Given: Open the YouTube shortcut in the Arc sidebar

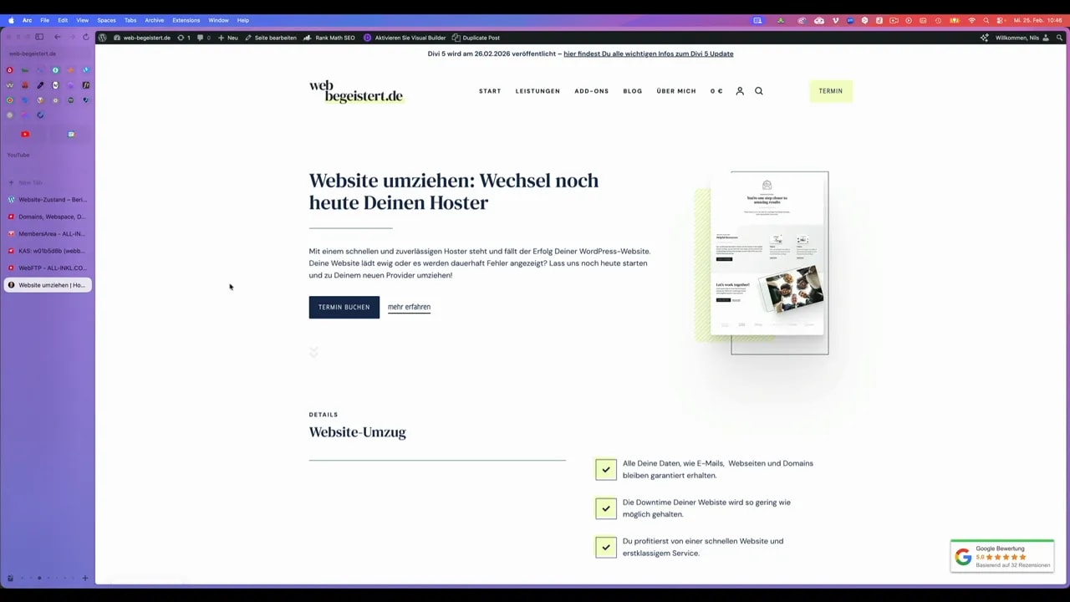Looking at the screenshot, I should pos(24,134).
